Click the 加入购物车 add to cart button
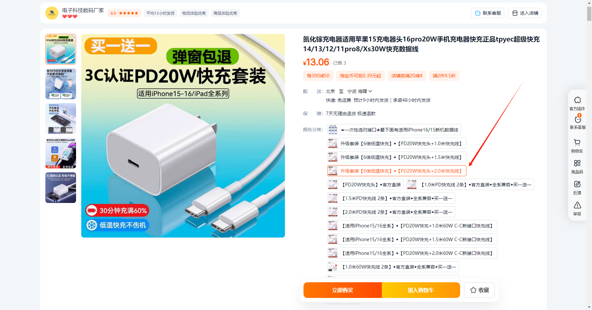The width and height of the screenshot is (592, 310). tap(421, 290)
